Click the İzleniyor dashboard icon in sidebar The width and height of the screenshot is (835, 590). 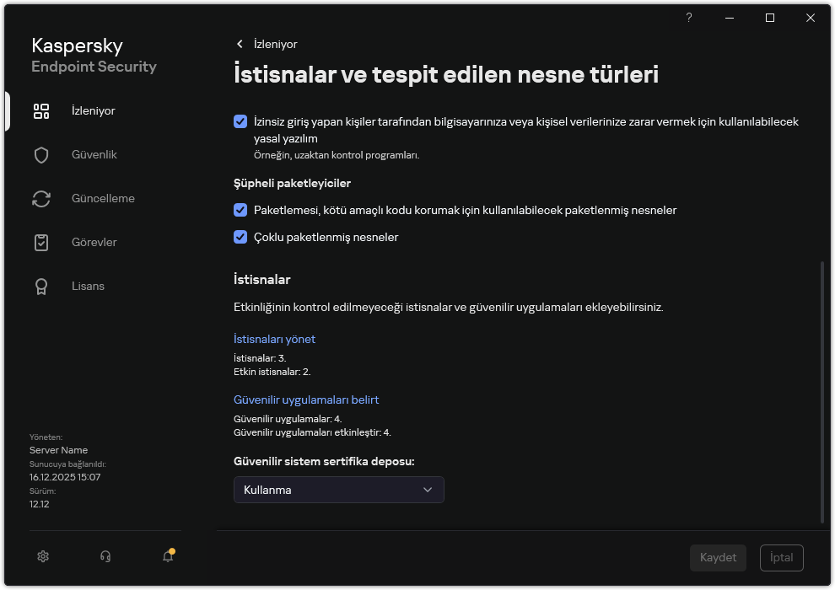coord(41,111)
